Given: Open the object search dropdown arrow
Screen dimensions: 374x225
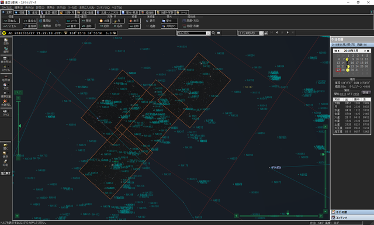Looking at the screenshot, I should (208, 33).
